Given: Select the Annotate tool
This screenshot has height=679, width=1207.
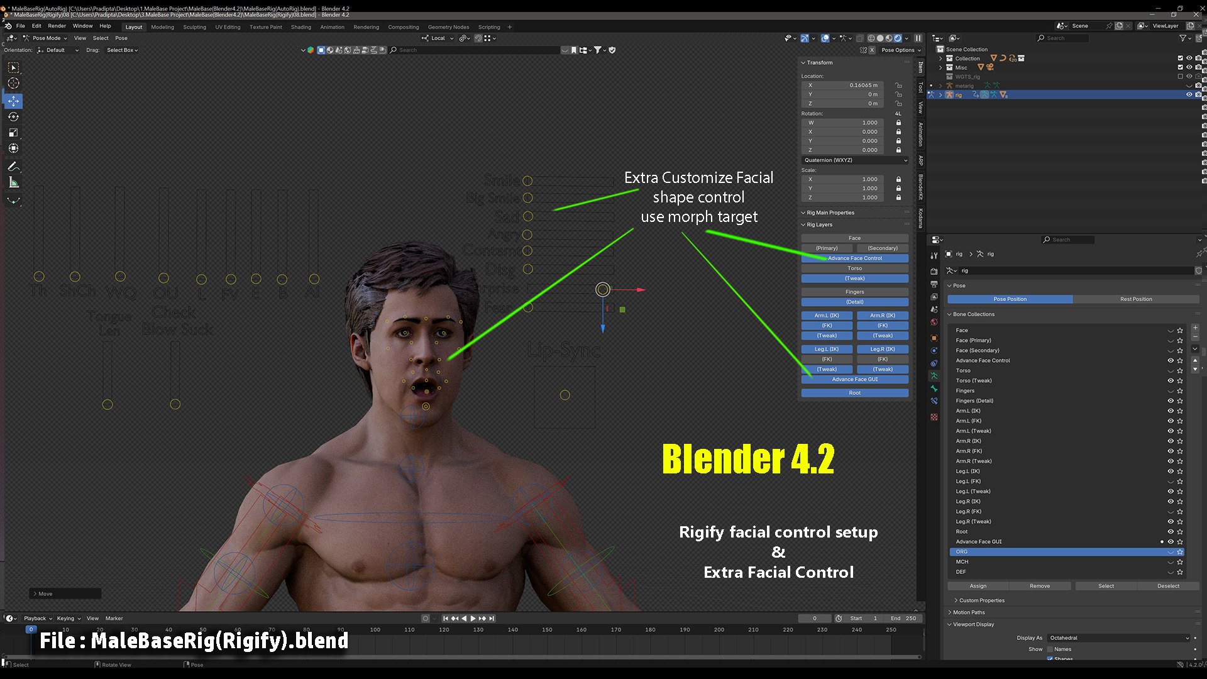Looking at the screenshot, I should 13,167.
